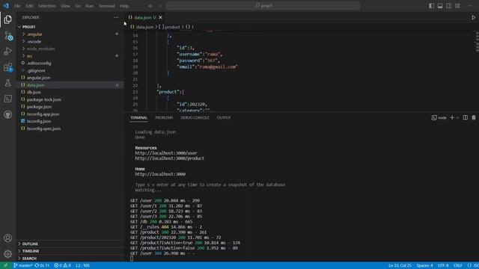479x269 pixels.
Task: Close the data.json editor tab
Action: tap(160, 17)
